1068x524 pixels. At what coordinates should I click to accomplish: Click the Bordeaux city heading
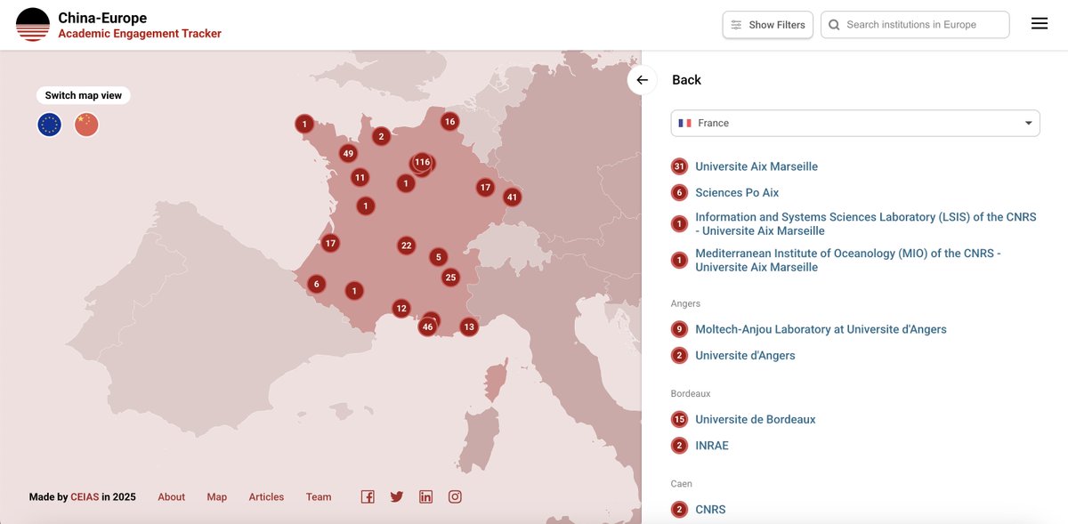(691, 393)
